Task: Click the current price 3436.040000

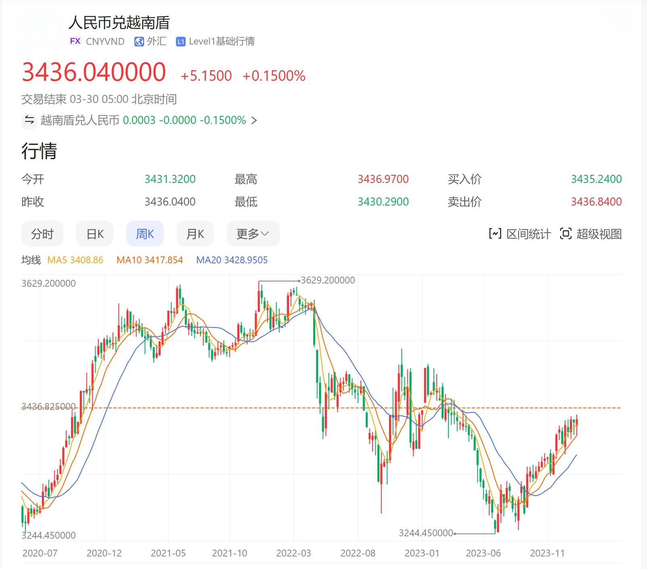Action: [94, 72]
